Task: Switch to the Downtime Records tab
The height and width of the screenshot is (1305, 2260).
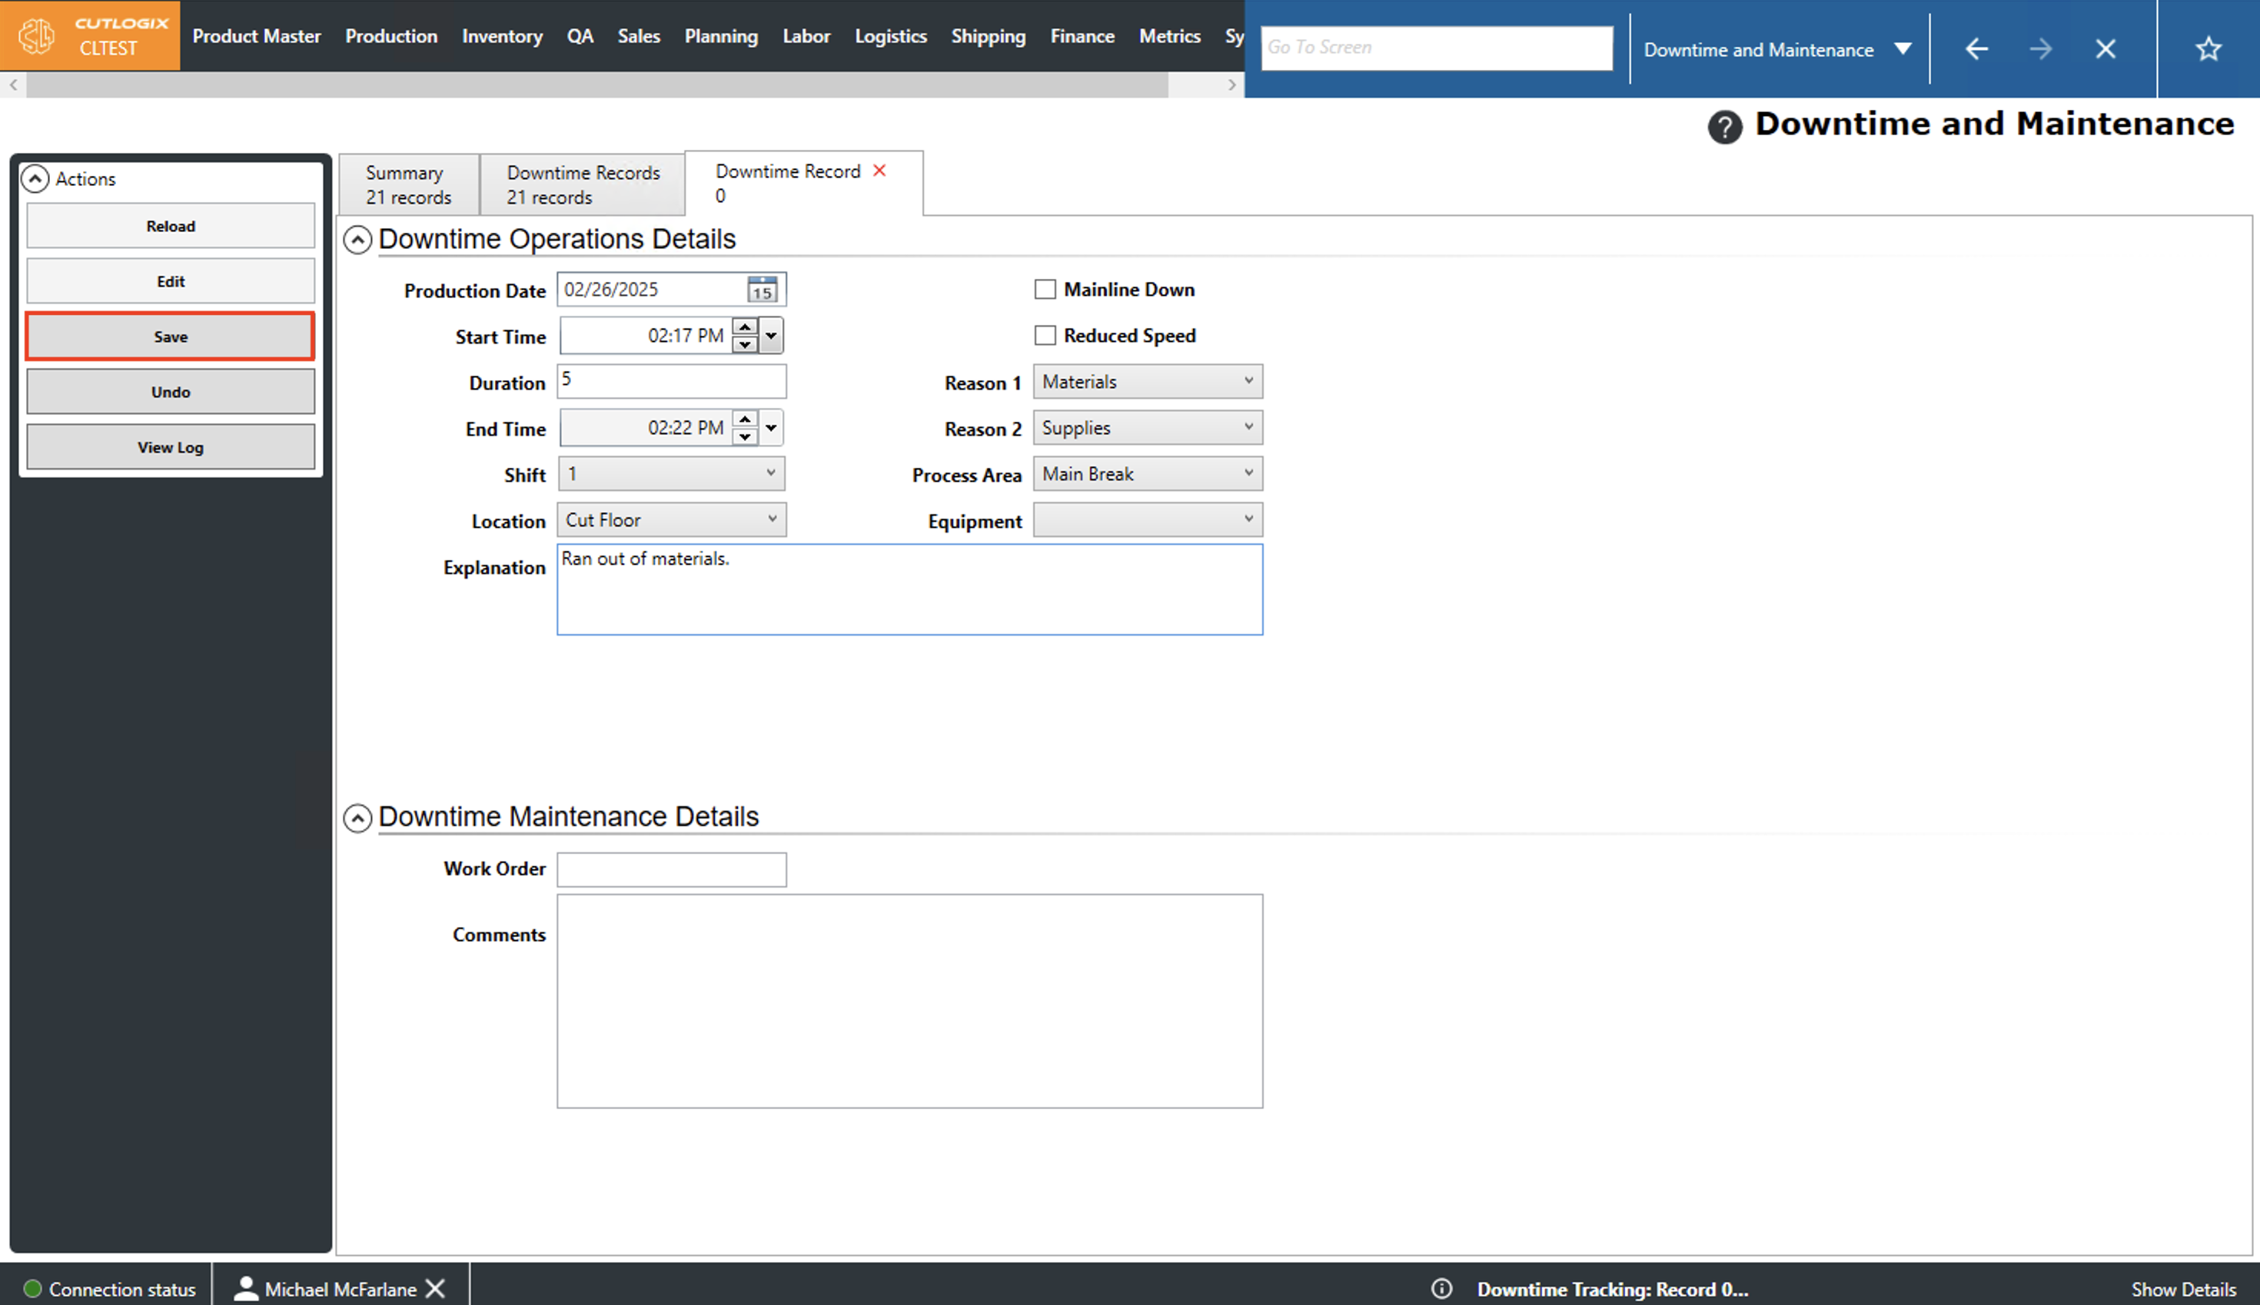Action: pos(583,184)
